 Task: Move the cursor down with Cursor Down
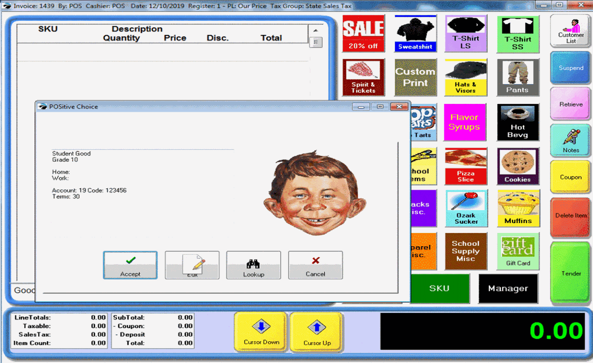261,331
